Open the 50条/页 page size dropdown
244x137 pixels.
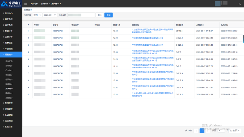point(235,130)
